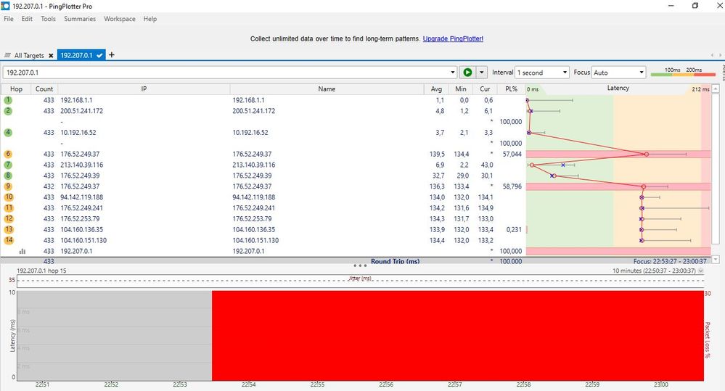The height and width of the screenshot is (391, 725).
Task: Click the hop 6 orange circle icon
Action: (8, 154)
